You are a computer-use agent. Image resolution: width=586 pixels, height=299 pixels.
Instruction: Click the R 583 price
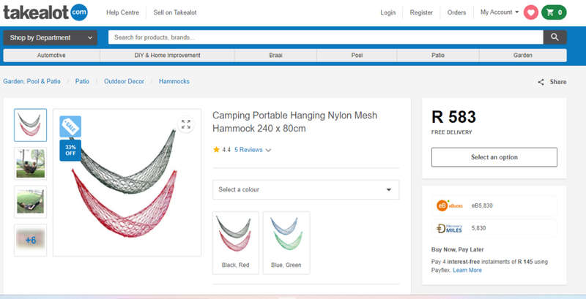(453, 117)
